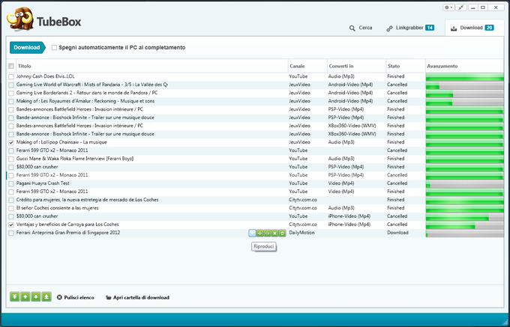Screen dimensions: 510x327
Task: Click 'iPhone-Video (Mp4)' in the Ventajas row
Action: click(349, 224)
